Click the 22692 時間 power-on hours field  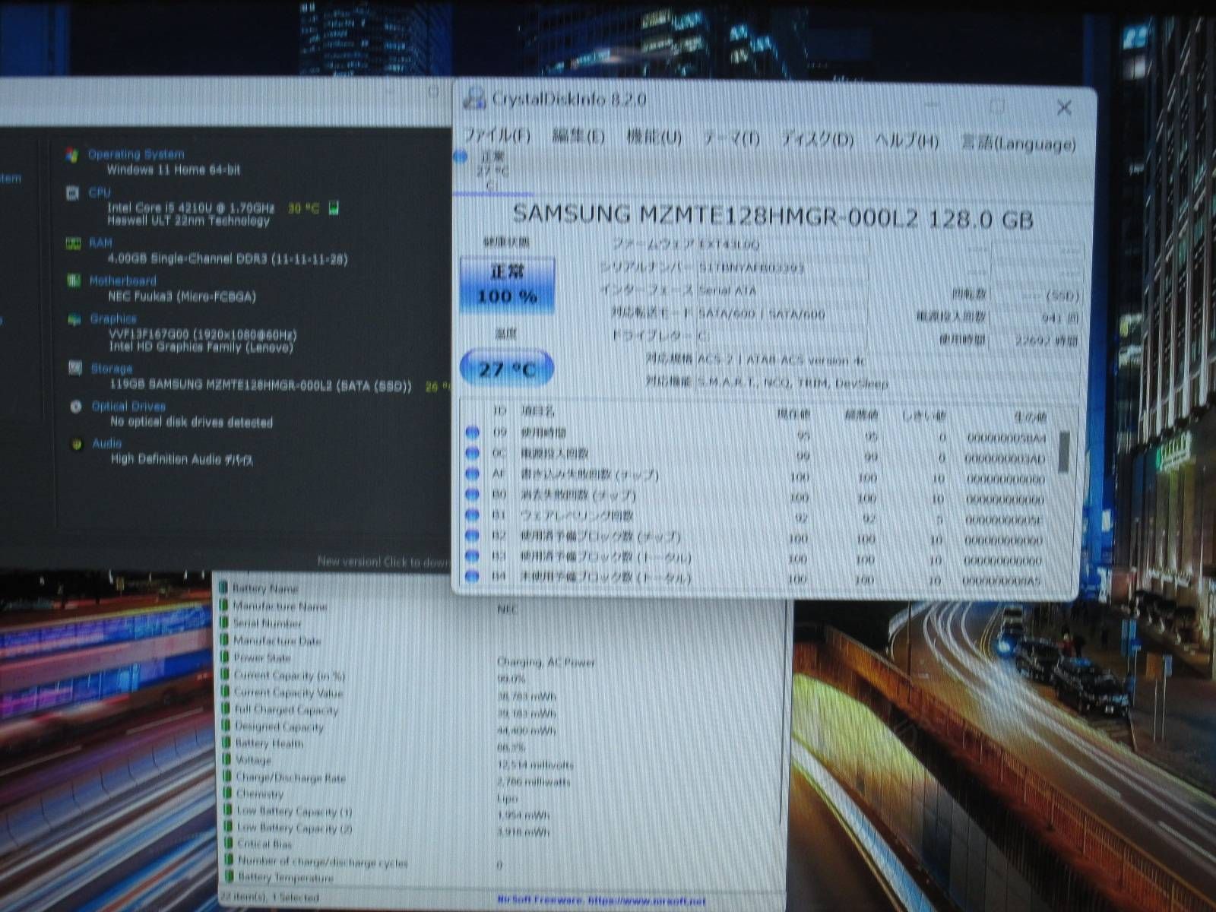click(x=1035, y=340)
